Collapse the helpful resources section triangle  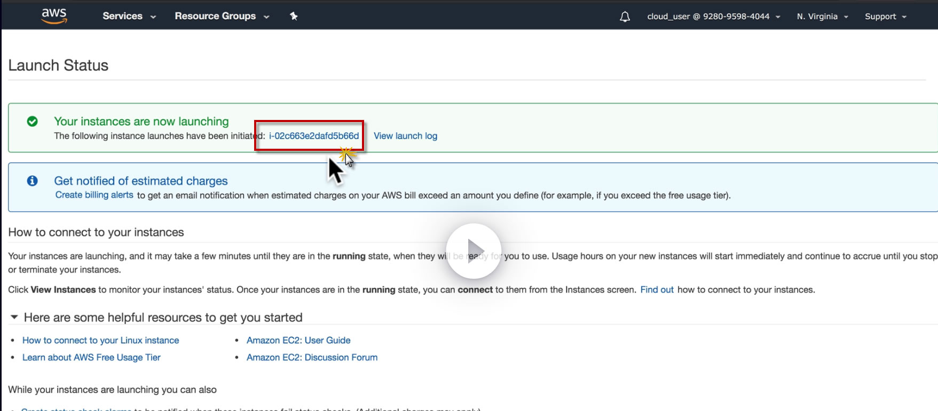click(14, 317)
